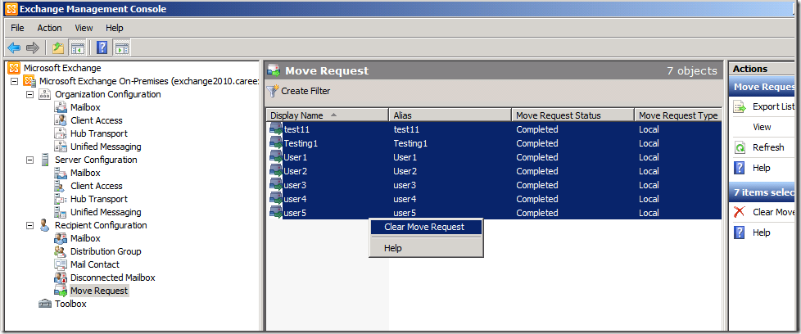
Task: Click Completed status in user4 row
Action: coord(537,199)
